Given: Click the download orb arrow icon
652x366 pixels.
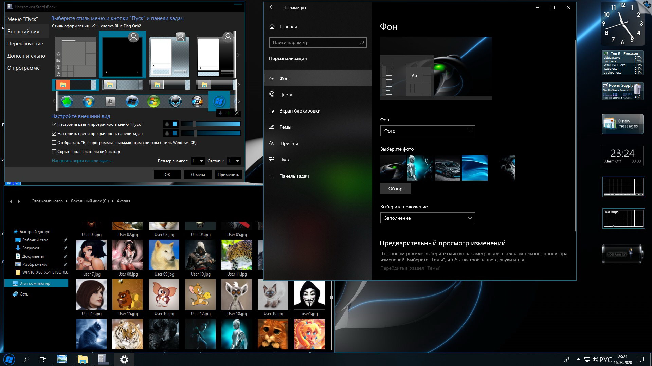Looking at the screenshot, I should coord(220,113).
